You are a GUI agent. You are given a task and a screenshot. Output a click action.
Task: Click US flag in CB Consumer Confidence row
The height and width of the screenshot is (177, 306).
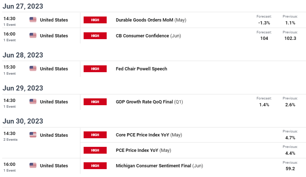click(33, 35)
